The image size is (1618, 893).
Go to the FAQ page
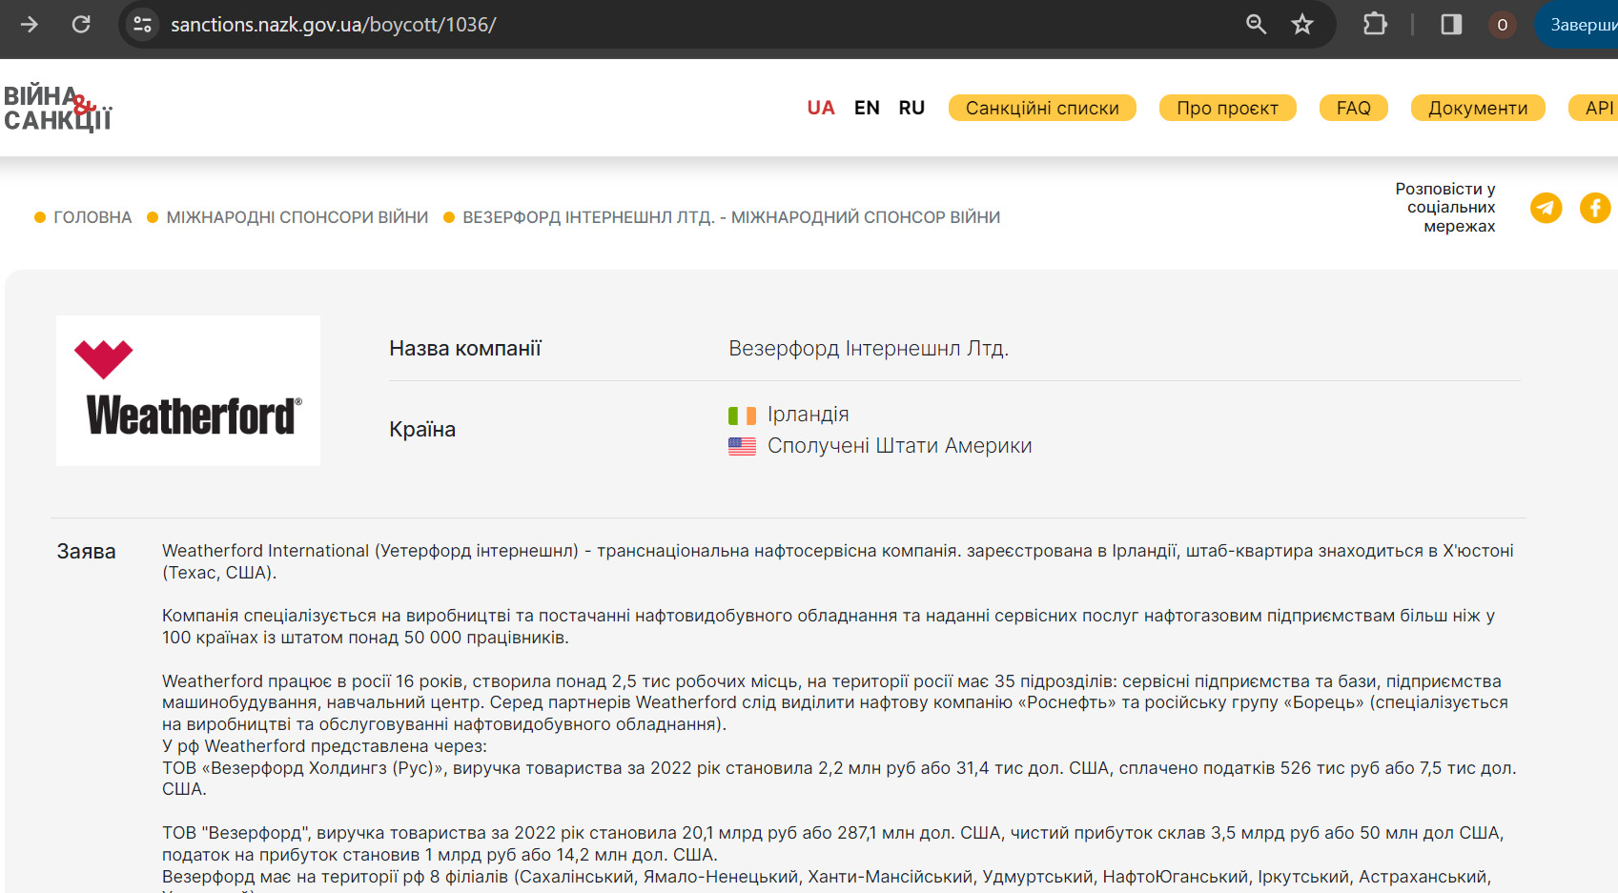point(1354,108)
